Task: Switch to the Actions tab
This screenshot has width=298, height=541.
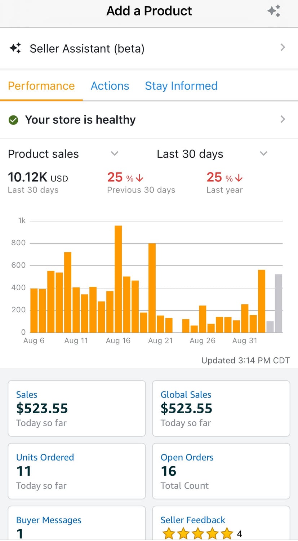Action: click(x=110, y=86)
